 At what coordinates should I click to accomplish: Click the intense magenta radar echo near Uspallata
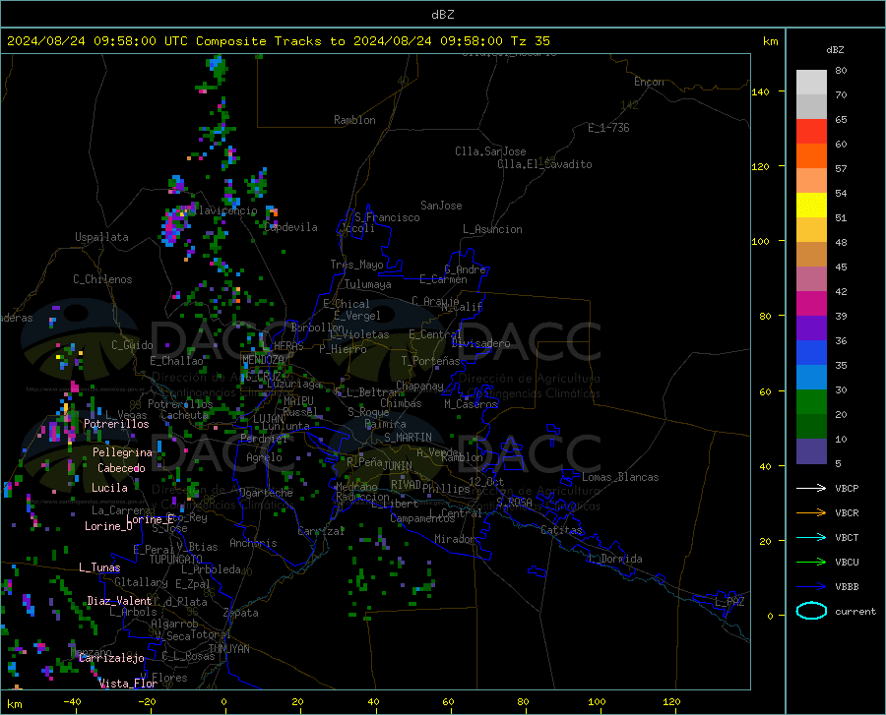169,226
